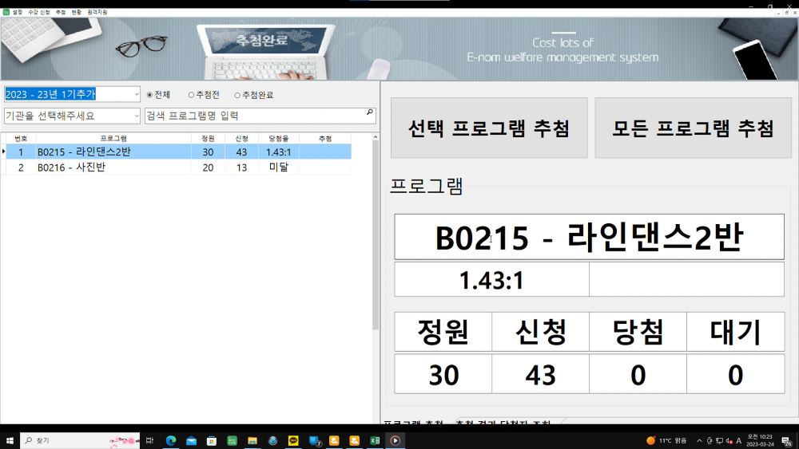Click the 프로그램 column header
Viewport: 799px width, 449px height.
pyautogui.click(x=113, y=138)
